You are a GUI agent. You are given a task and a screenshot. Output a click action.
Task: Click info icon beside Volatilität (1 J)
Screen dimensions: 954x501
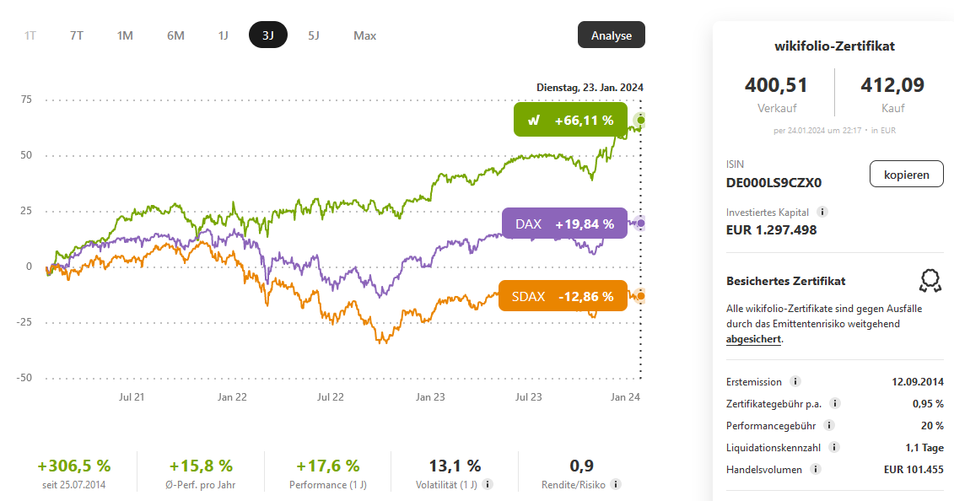pos(488,485)
